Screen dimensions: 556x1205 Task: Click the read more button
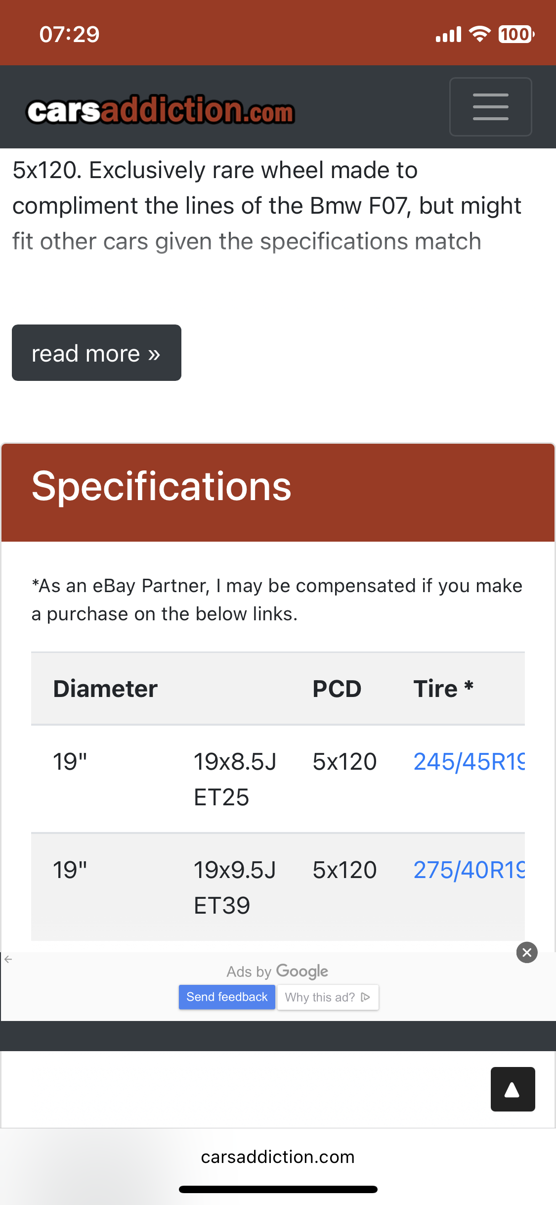pos(96,353)
